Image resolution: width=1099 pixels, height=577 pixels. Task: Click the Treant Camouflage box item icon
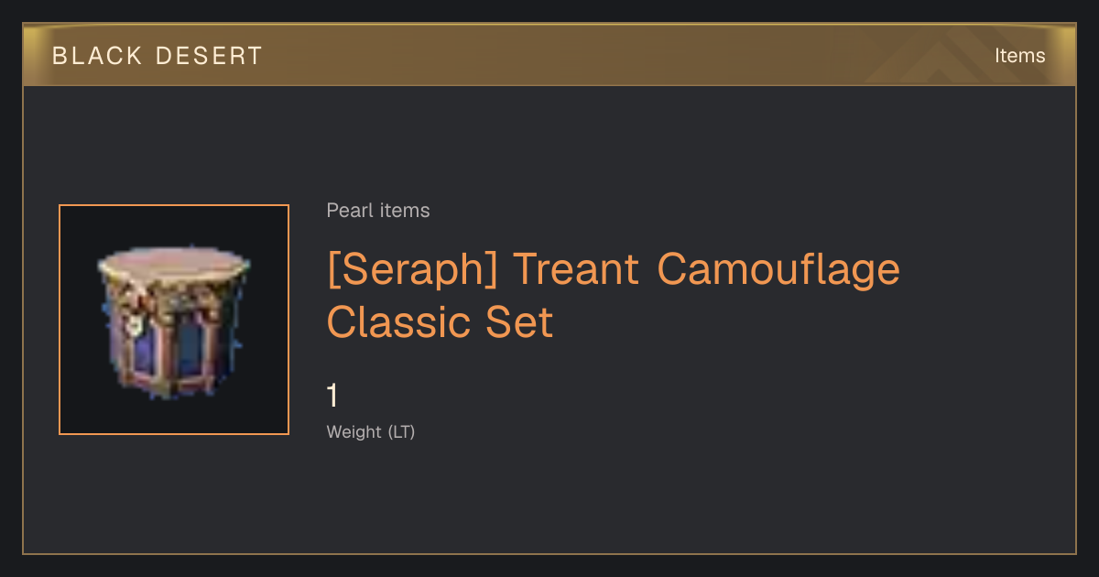point(174,321)
